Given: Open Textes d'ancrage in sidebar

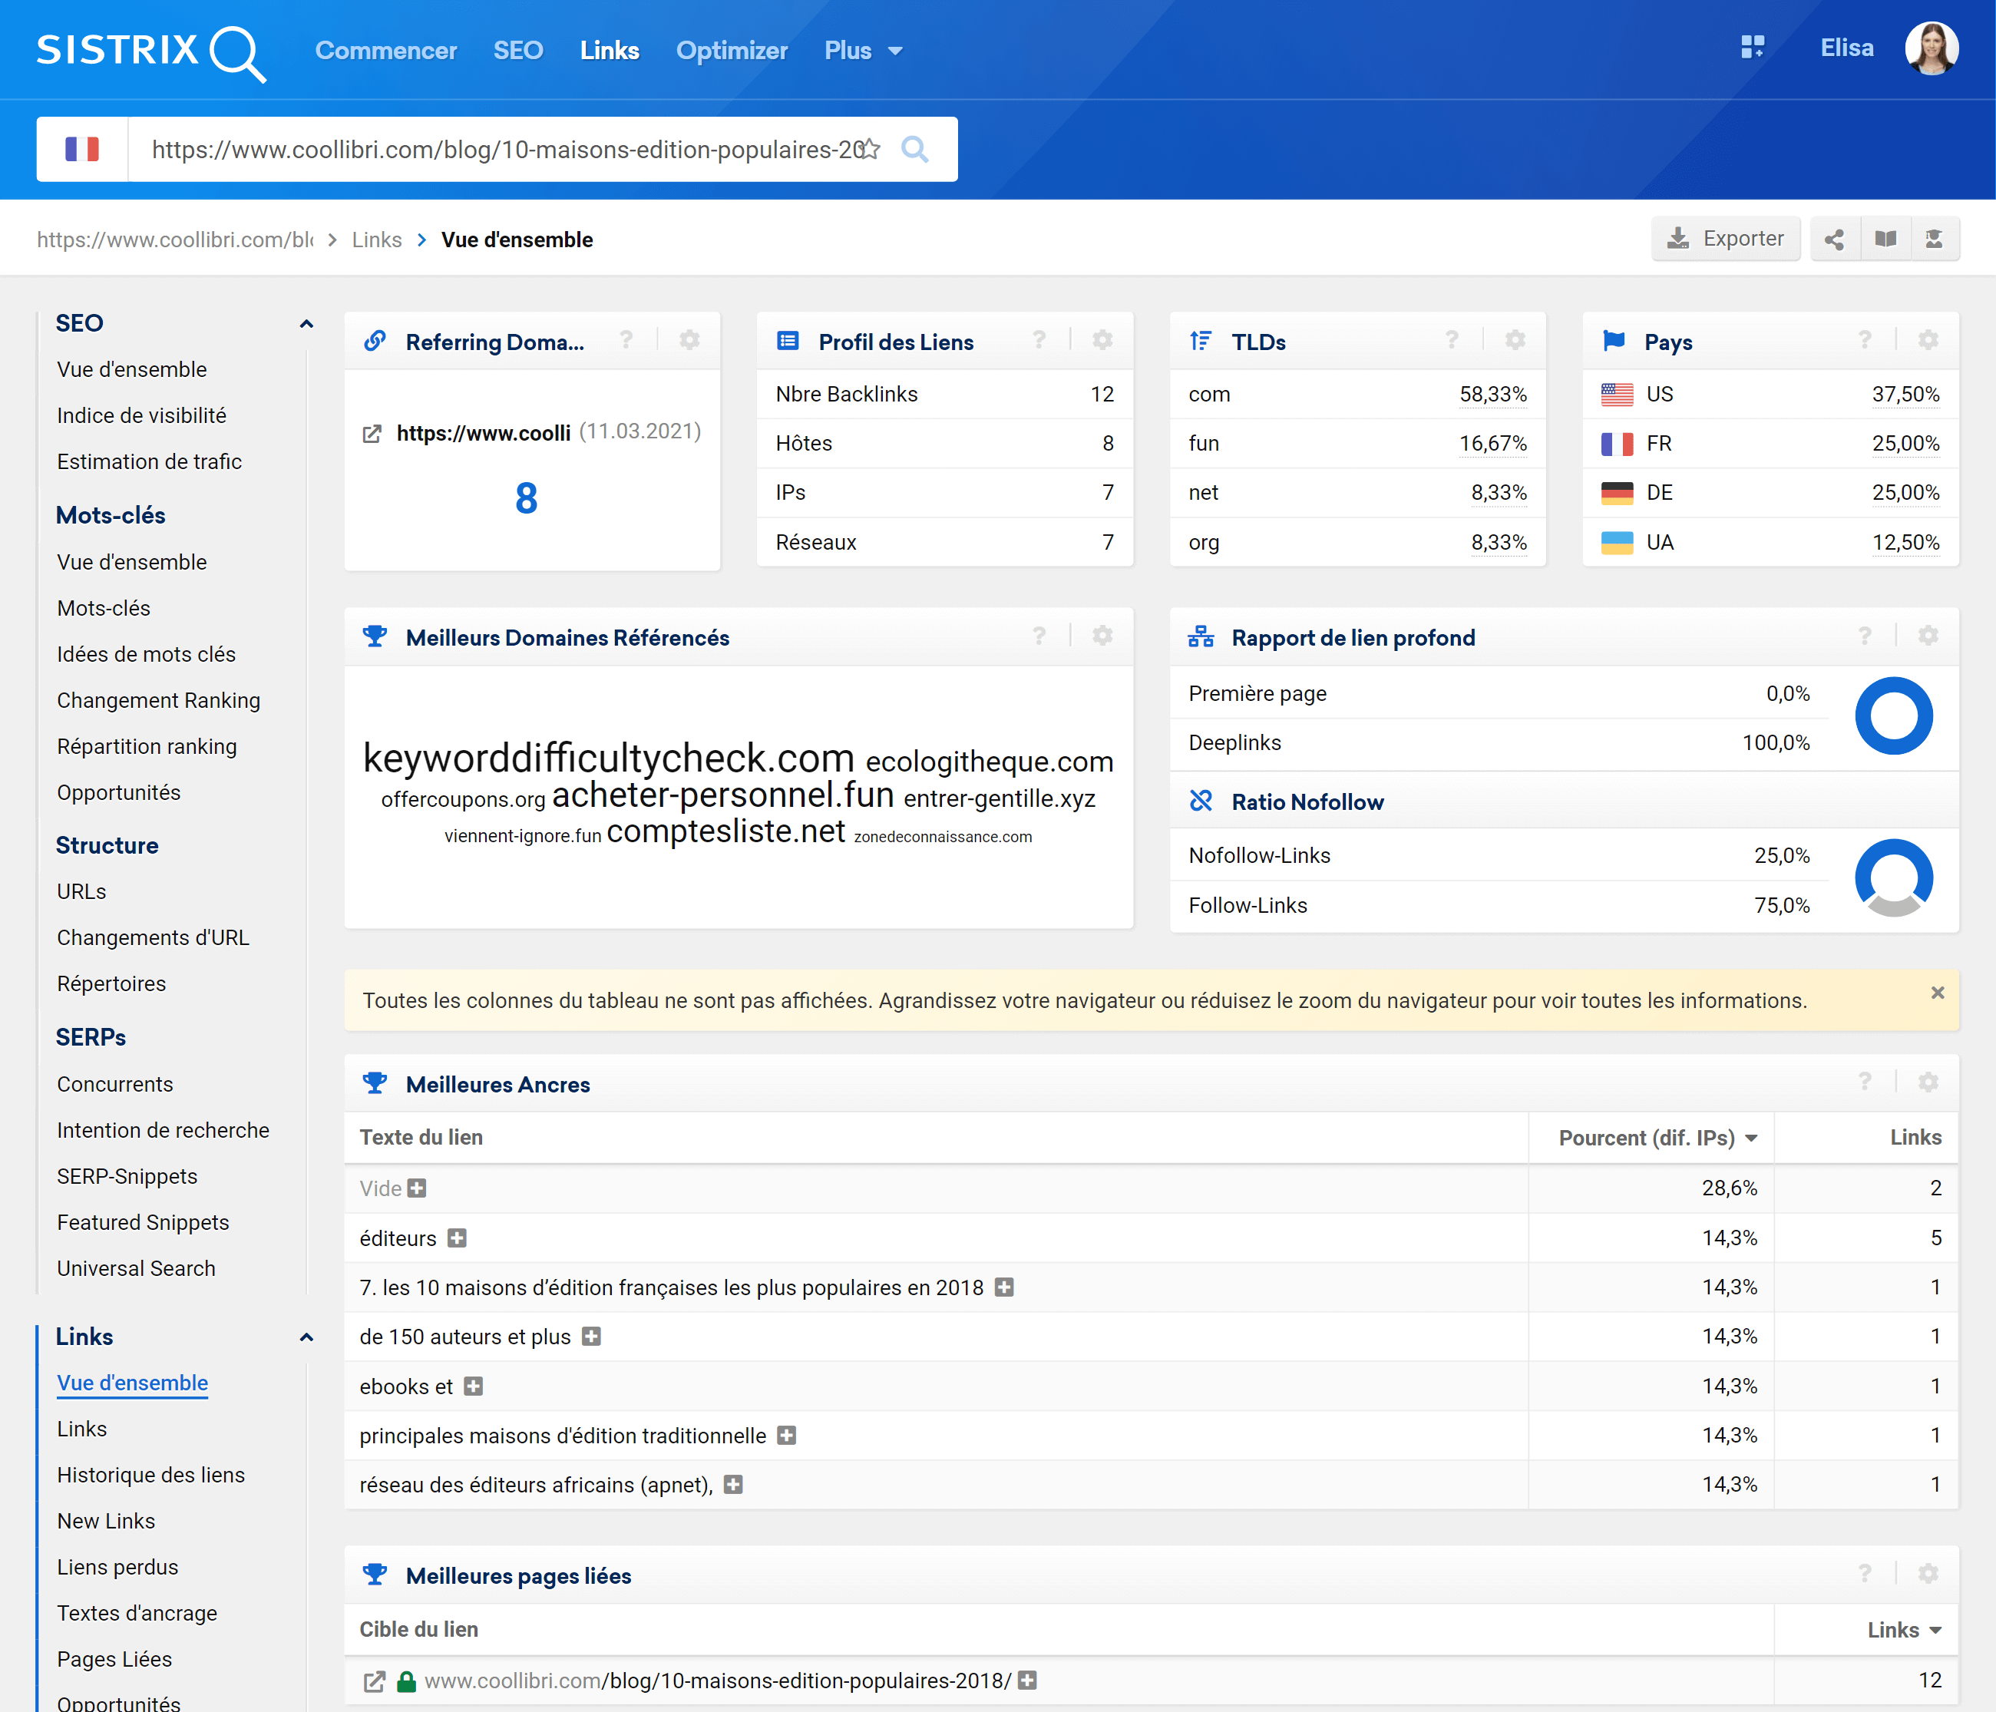Looking at the screenshot, I should pyautogui.click(x=137, y=1614).
